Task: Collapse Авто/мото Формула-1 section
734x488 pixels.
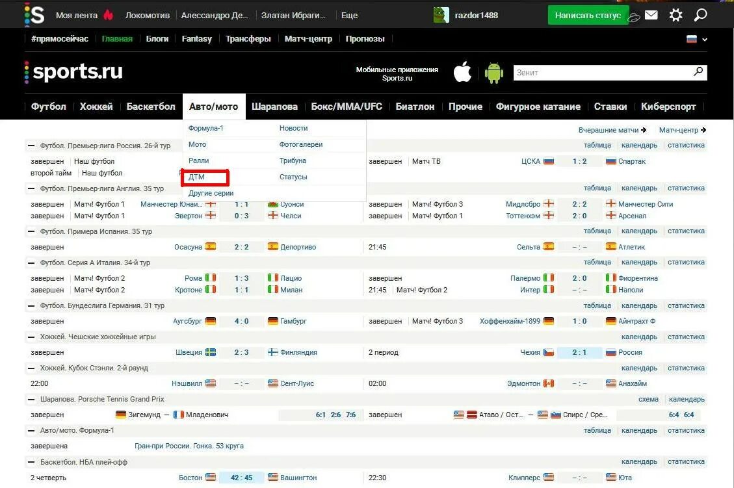Action: click(x=31, y=430)
